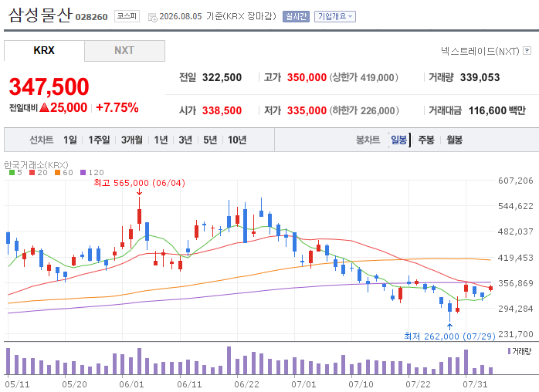Select the 월봉 monthly candle chart
Viewport: 539px width, 392px height.
tap(454, 140)
